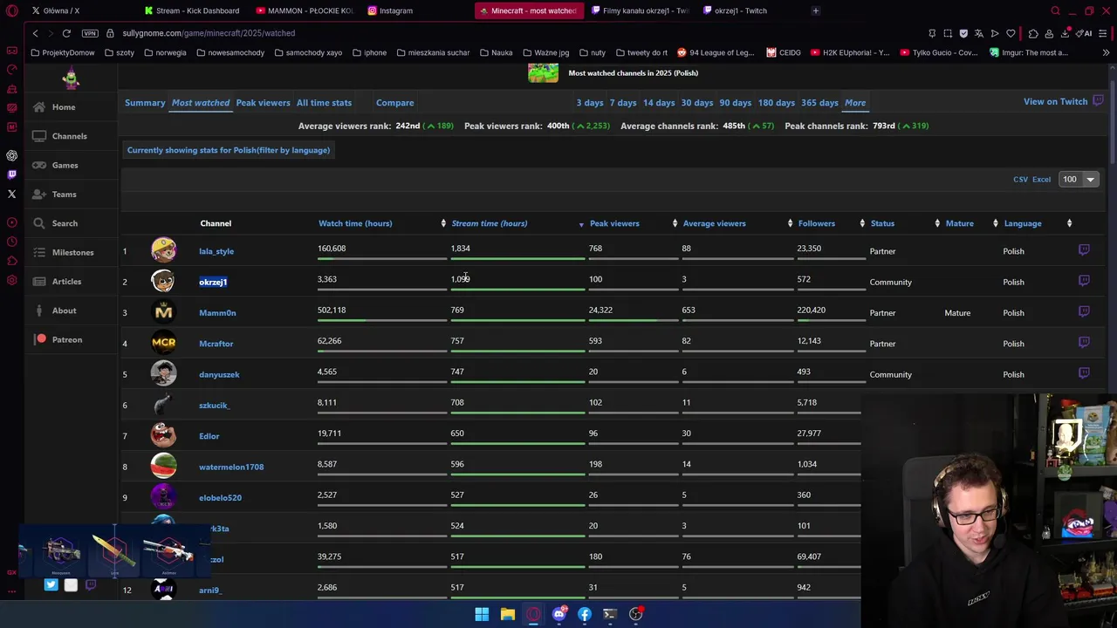Open the More date range options
The height and width of the screenshot is (628, 1117).
pos(855,103)
